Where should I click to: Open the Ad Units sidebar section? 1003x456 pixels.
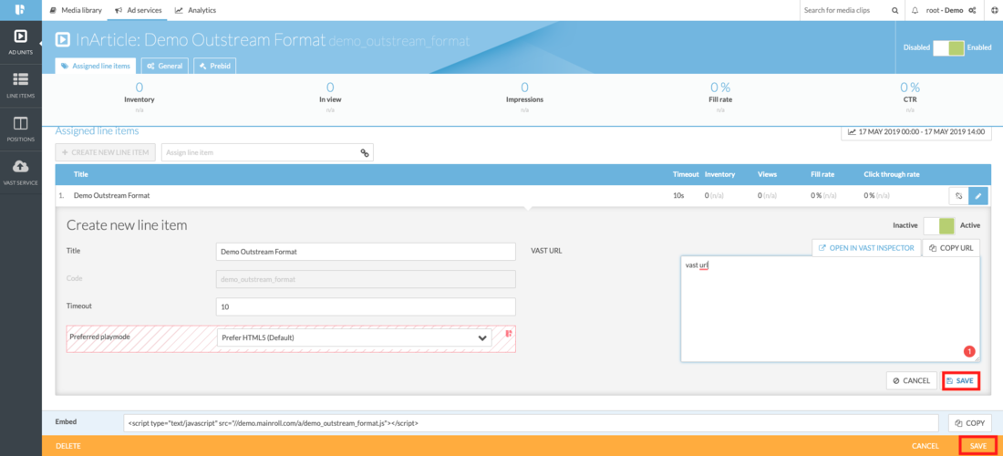coord(20,42)
